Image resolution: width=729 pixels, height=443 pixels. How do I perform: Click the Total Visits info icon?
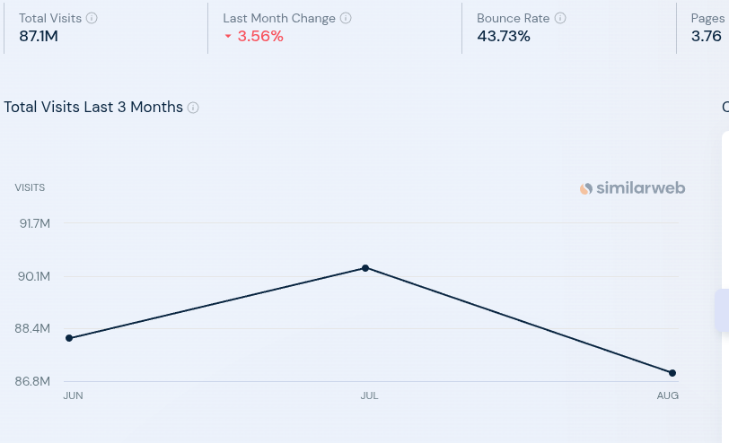click(92, 18)
